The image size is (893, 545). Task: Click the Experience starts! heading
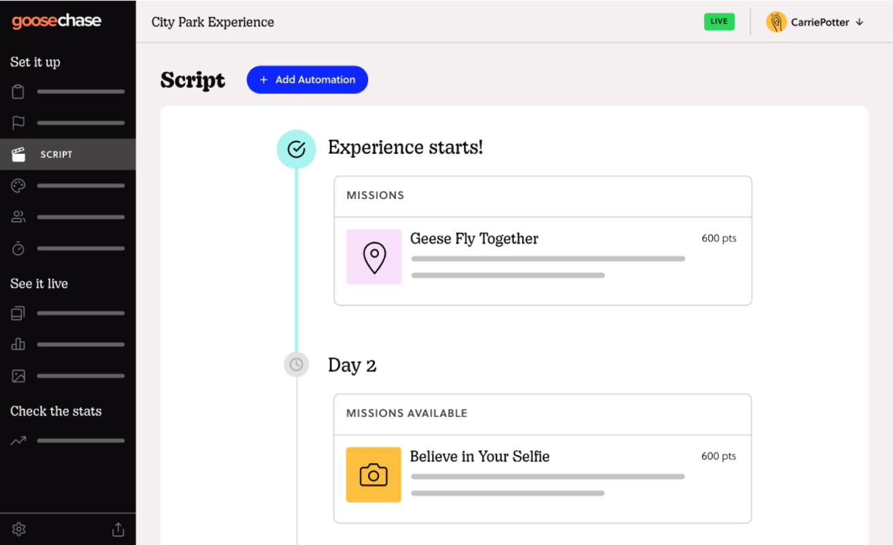point(406,147)
